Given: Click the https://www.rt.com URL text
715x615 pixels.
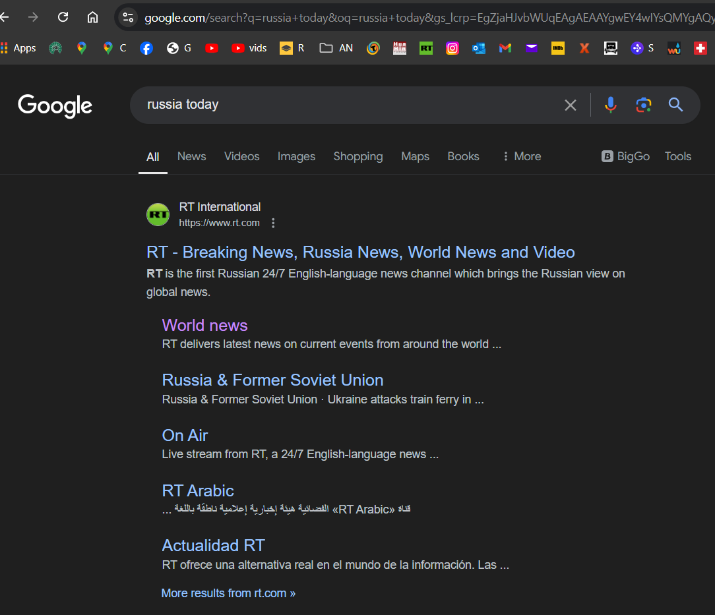Looking at the screenshot, I should [x=220, y=223].
